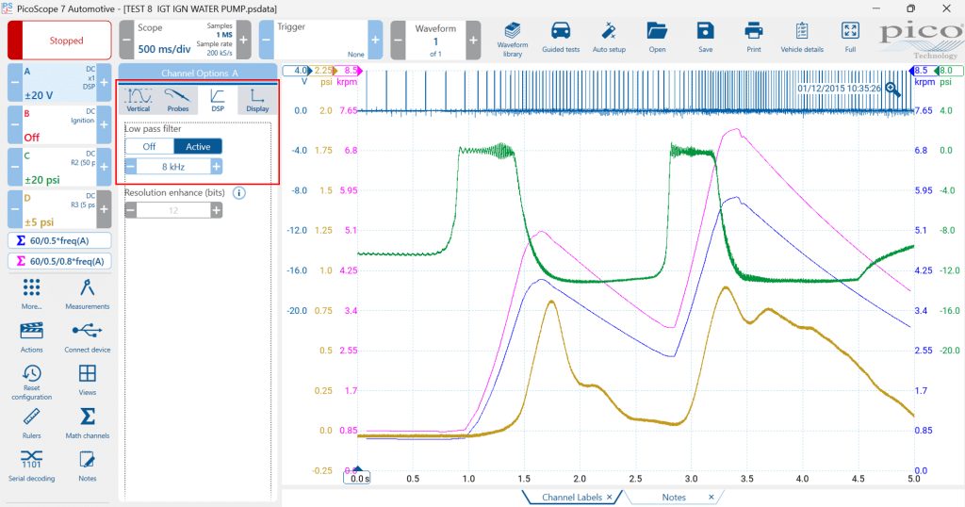
Task: Close the Notes bottom tab
Action: (x=711, y=498)
